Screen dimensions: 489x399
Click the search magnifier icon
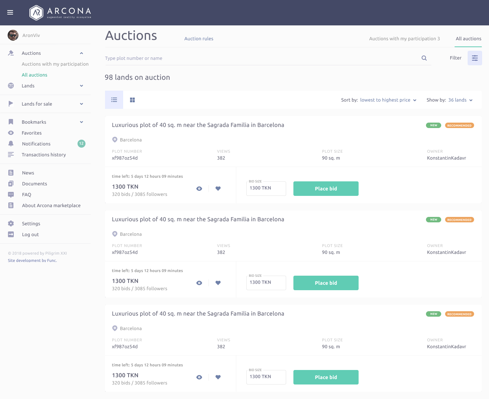(x=424, y=58)
